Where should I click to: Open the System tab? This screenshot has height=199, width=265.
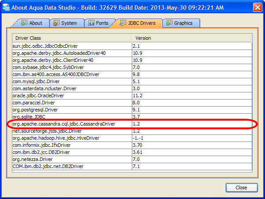coord(67,23)
